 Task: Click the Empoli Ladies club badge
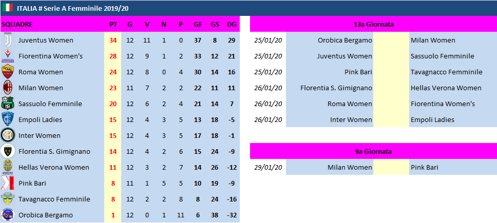(8, 120)
